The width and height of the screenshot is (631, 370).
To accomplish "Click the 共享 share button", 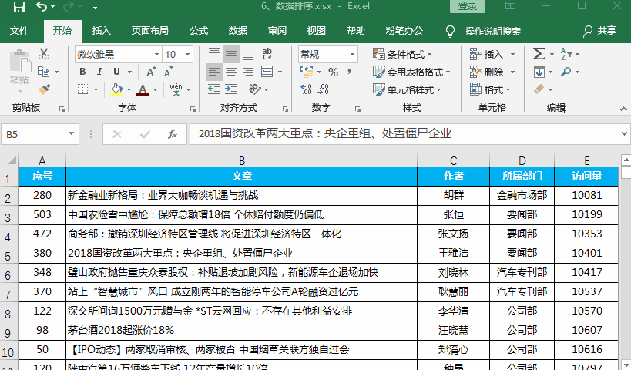I will (x=600, y=31).
